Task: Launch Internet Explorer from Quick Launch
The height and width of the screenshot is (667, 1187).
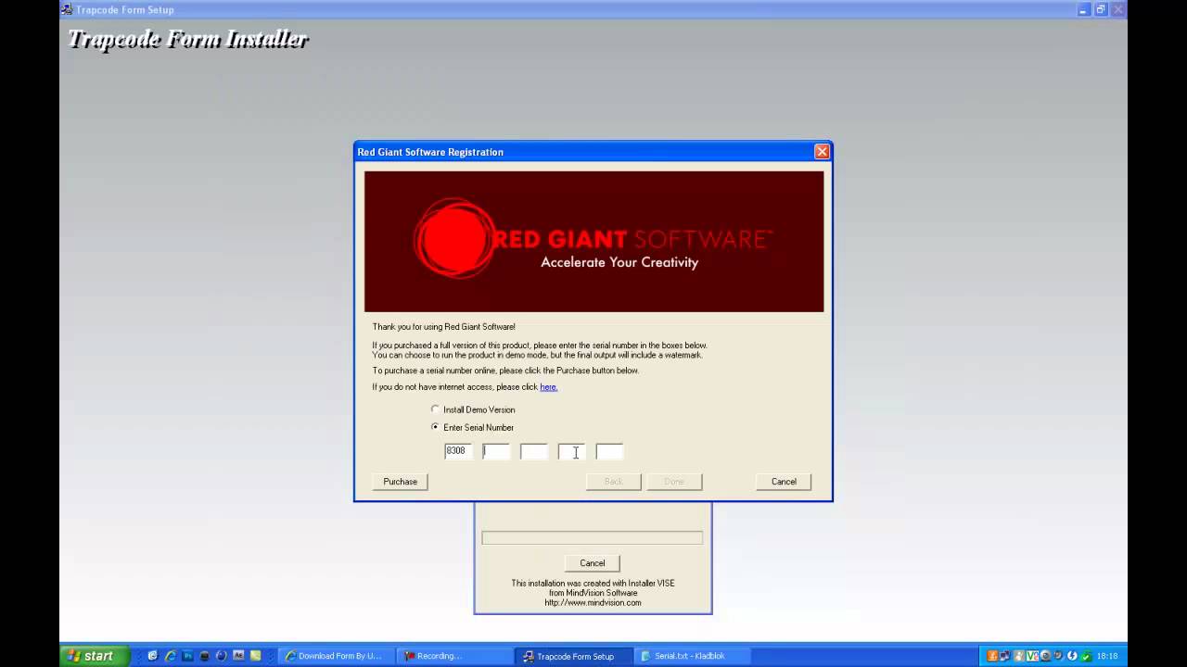Action: 170,656
